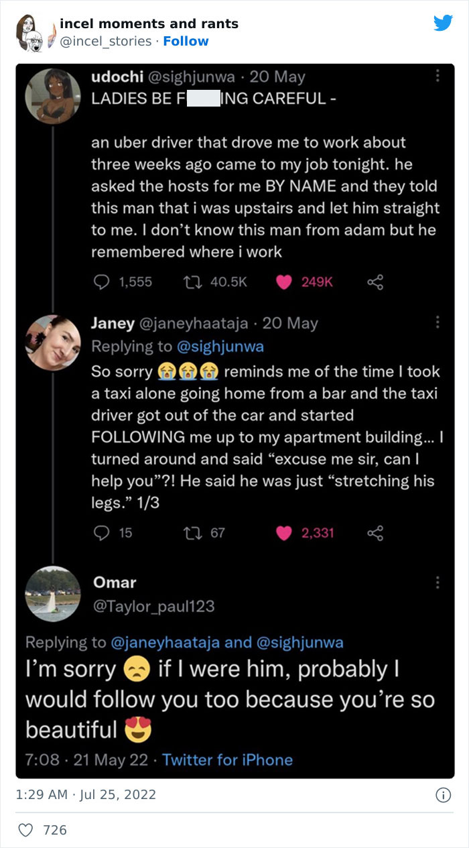Open udochi's profile picture

coord(53,95)
